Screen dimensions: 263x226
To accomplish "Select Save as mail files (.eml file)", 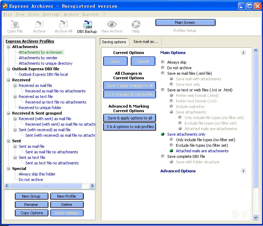I will click(163, 73).
